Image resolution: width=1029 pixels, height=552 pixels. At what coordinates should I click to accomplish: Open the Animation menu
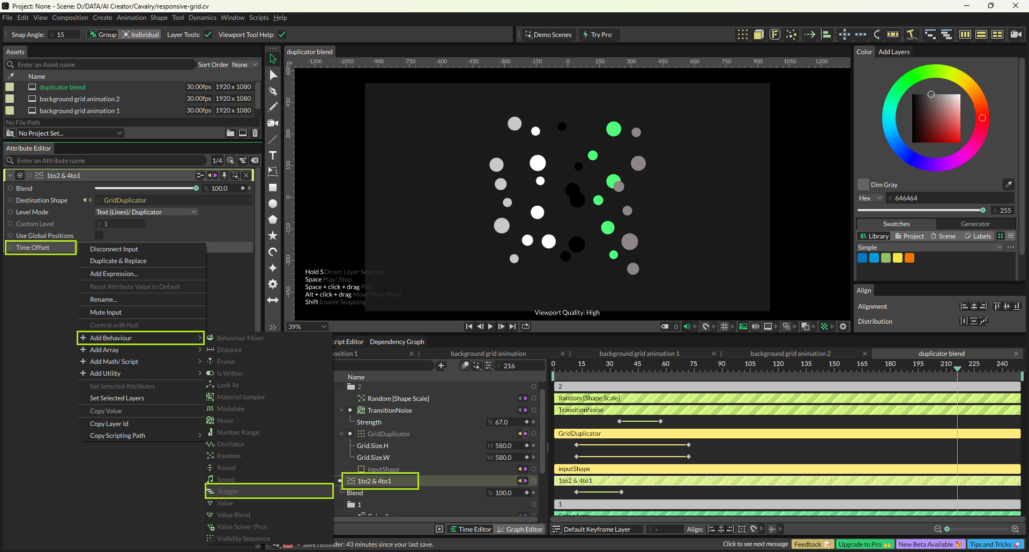tap(131, 18)
